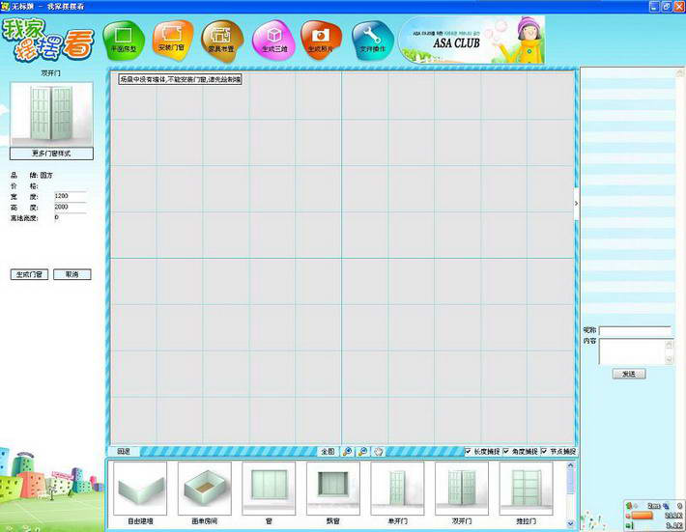Click the zoom out magnifier icon
Screen dimensions: 686x532
(362, 452)
